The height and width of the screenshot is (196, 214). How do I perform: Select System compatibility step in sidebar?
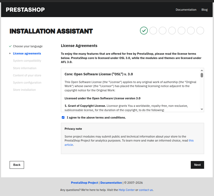pos(27,61)
